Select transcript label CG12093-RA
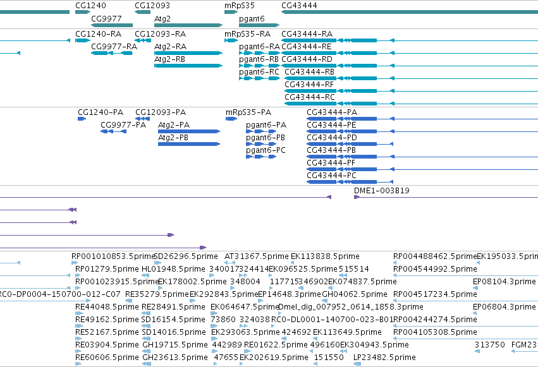 point(160,34)
